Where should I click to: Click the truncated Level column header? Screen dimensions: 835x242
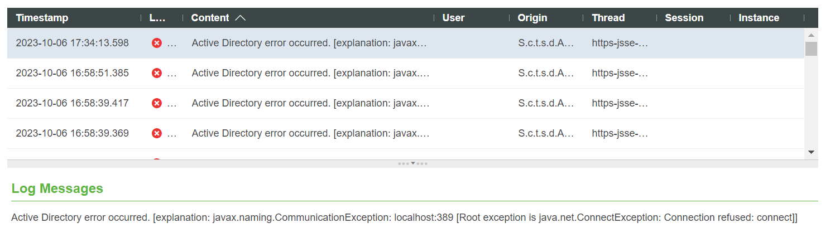point(157,18)
